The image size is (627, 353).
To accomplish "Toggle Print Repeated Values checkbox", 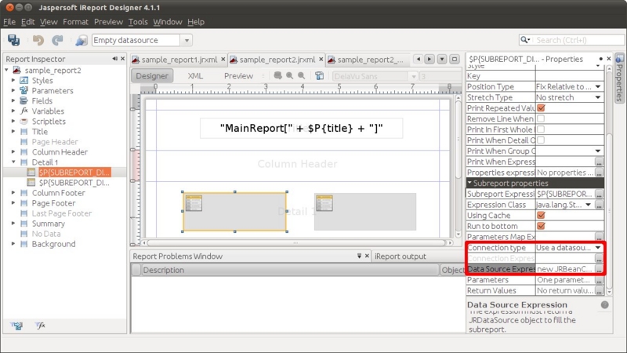I will (541, 108).
